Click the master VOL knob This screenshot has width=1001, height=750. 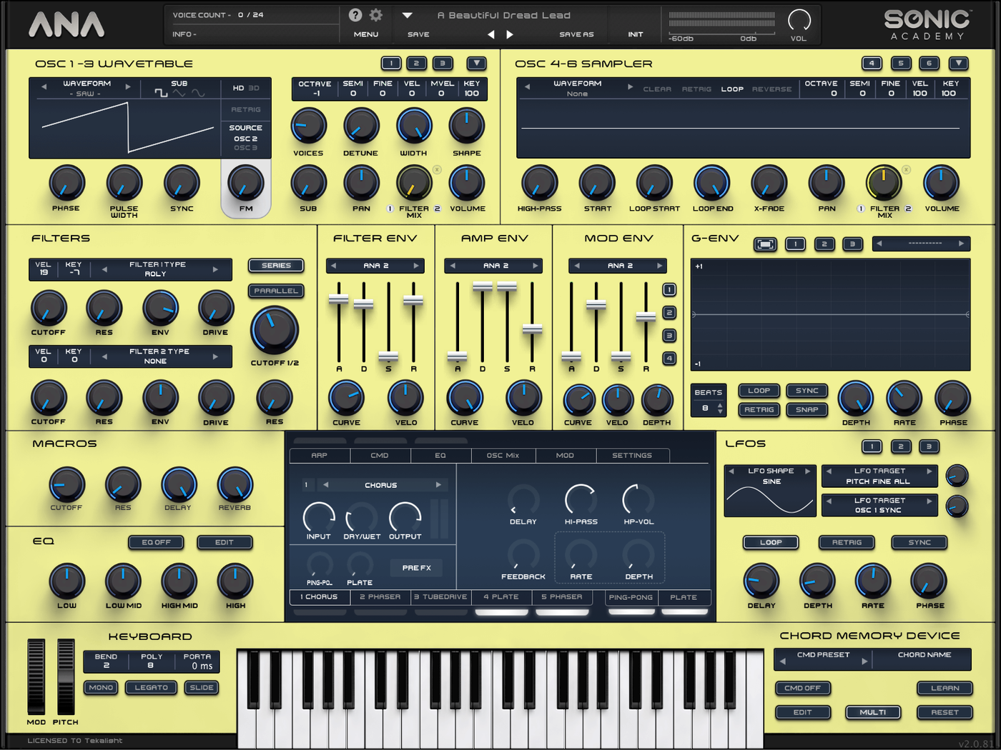point(799,21)
